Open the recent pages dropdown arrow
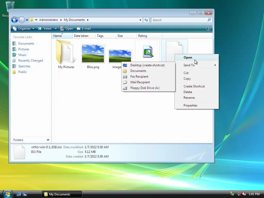This screenshot has height=198, width=264. 27,20
